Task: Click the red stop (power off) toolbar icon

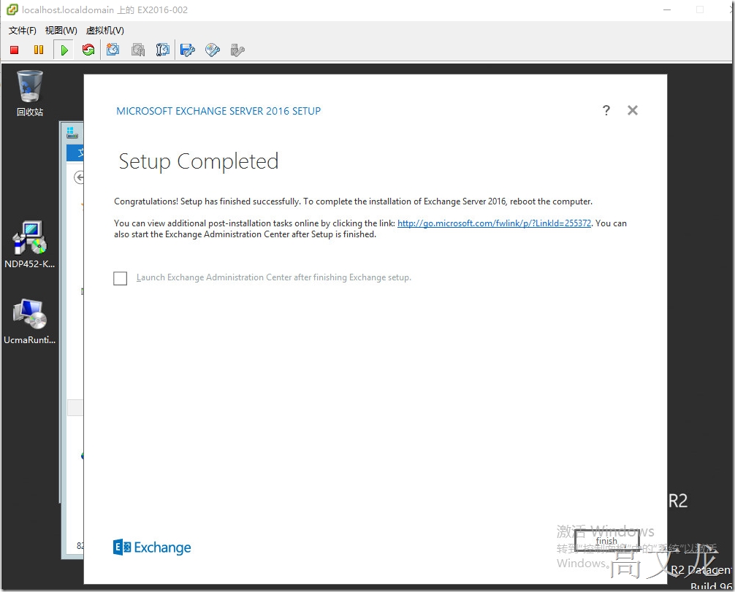Action: point(14,50)
